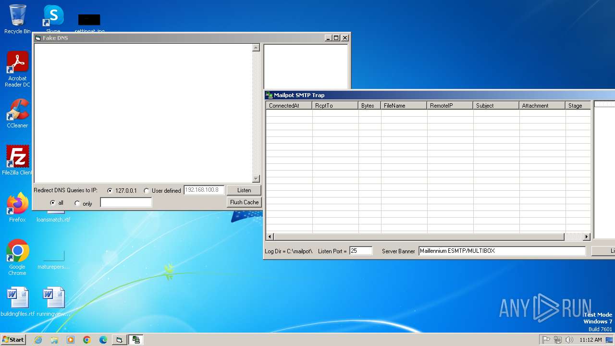Open Internet Explorer from taskbar

tap(38, 340)
